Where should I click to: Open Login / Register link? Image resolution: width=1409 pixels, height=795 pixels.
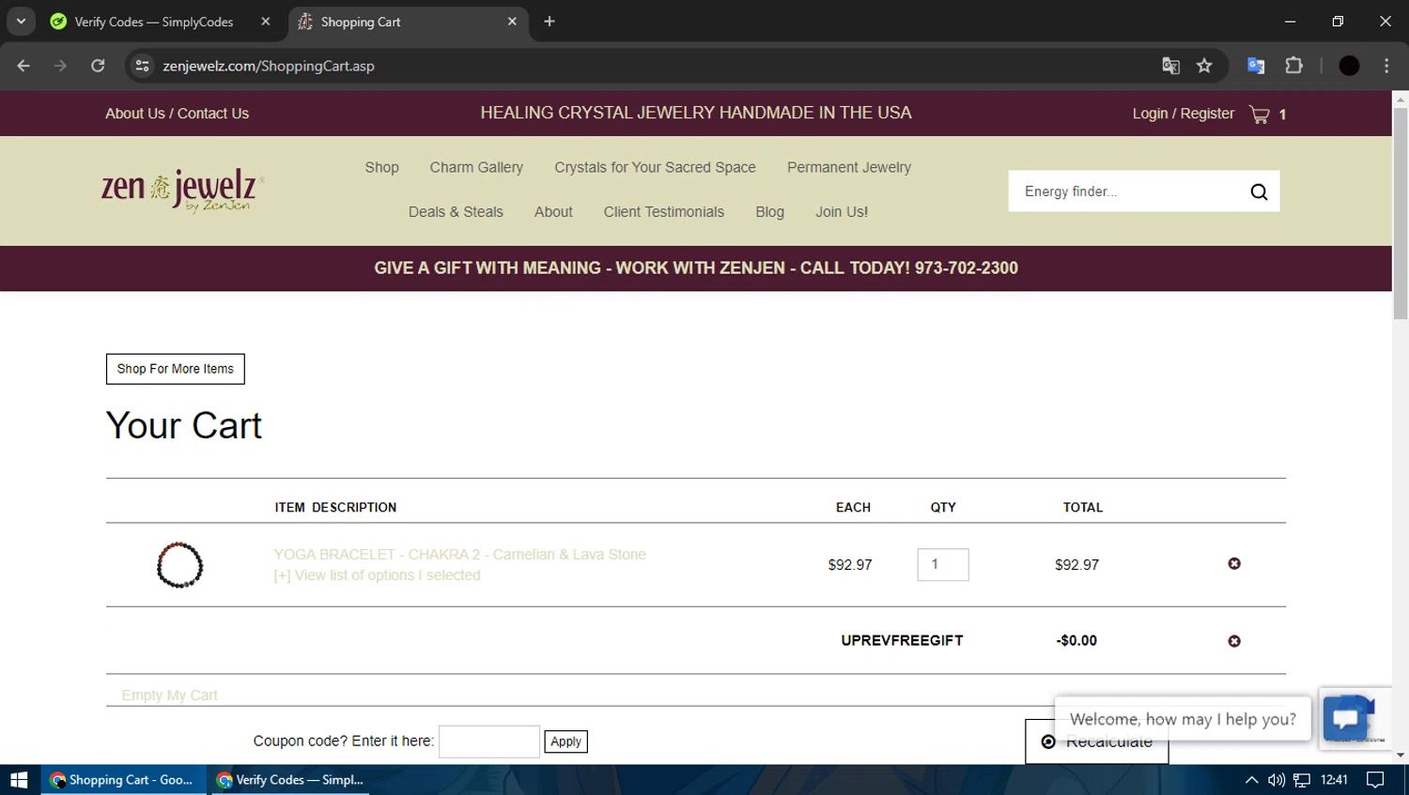pyautogui.click(x=1183, y=114)
